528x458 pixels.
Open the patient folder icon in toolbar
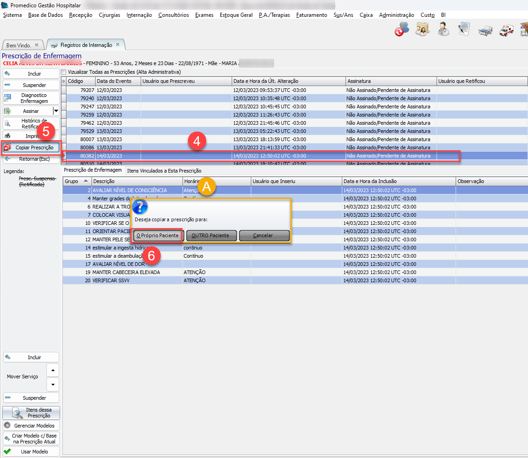point(423,30)
